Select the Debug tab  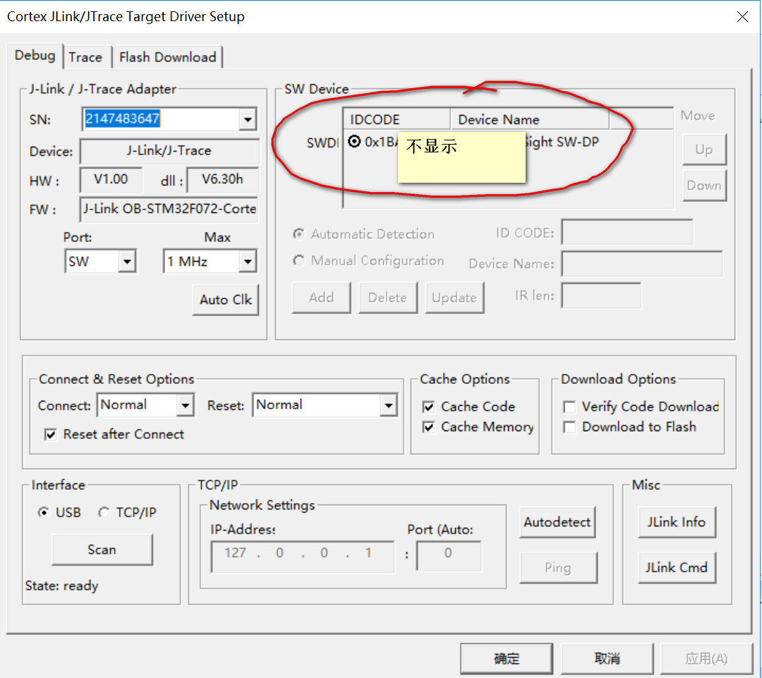[x=35, y=56]
